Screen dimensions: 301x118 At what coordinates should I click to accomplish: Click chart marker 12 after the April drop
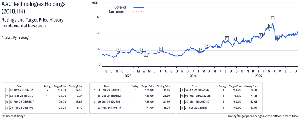277,37
